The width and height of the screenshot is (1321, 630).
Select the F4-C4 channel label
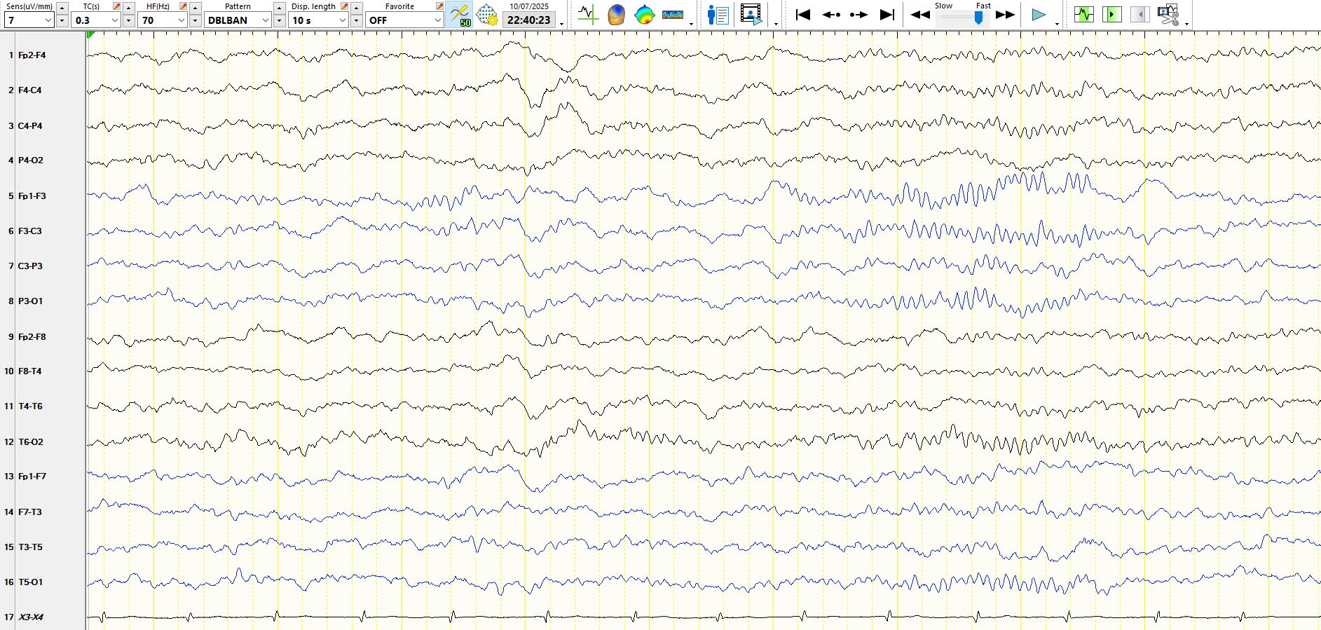(30, 90)
